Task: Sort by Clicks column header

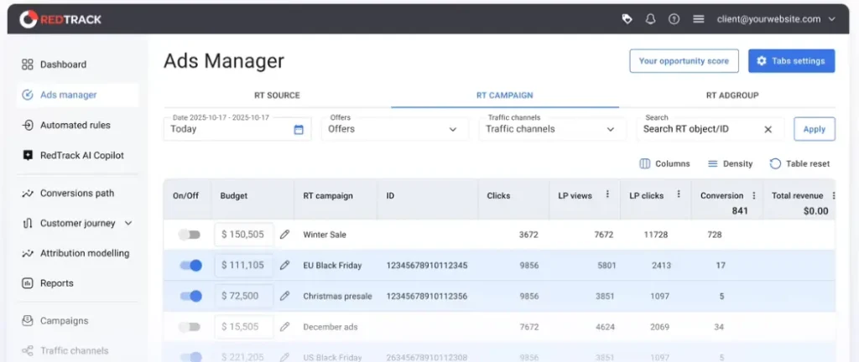Action: (x=498, y=195)
